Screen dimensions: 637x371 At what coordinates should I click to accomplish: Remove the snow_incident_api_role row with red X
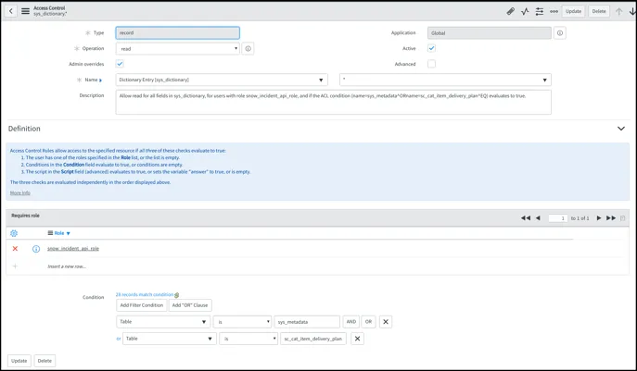click(x=15, y=249)
